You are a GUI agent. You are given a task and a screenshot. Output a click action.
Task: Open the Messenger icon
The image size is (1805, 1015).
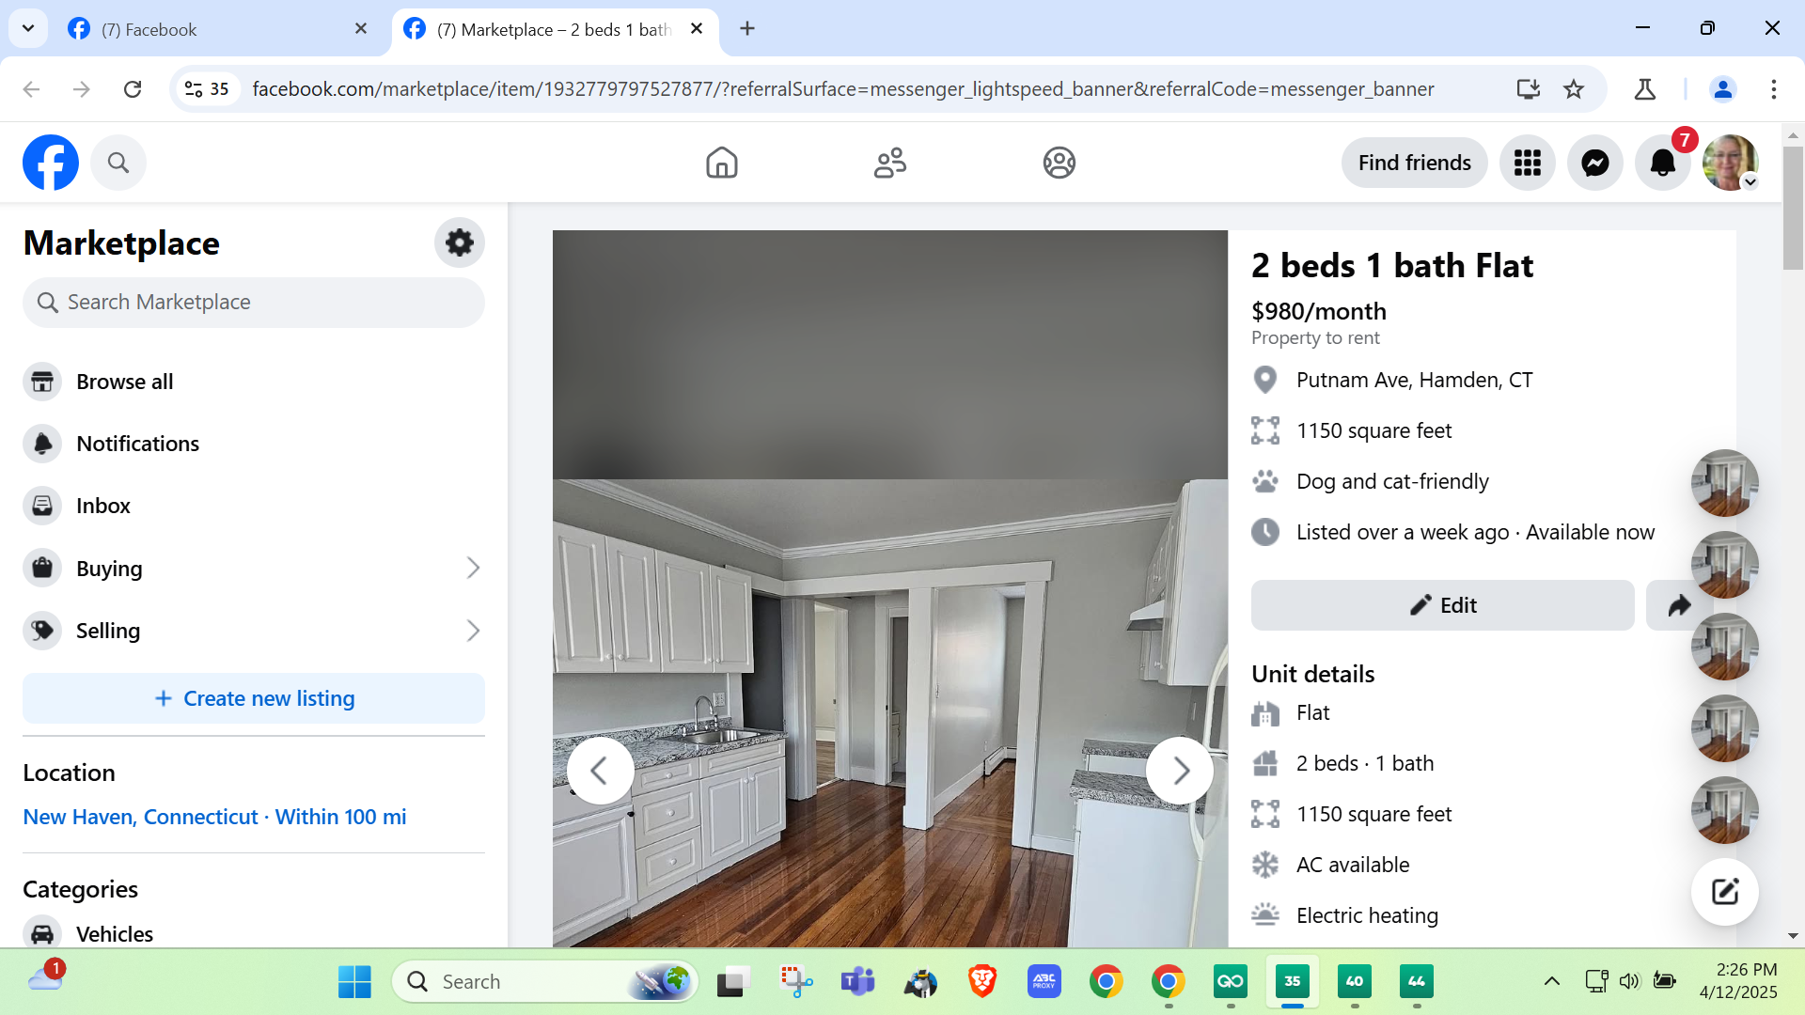[1595, 163]
